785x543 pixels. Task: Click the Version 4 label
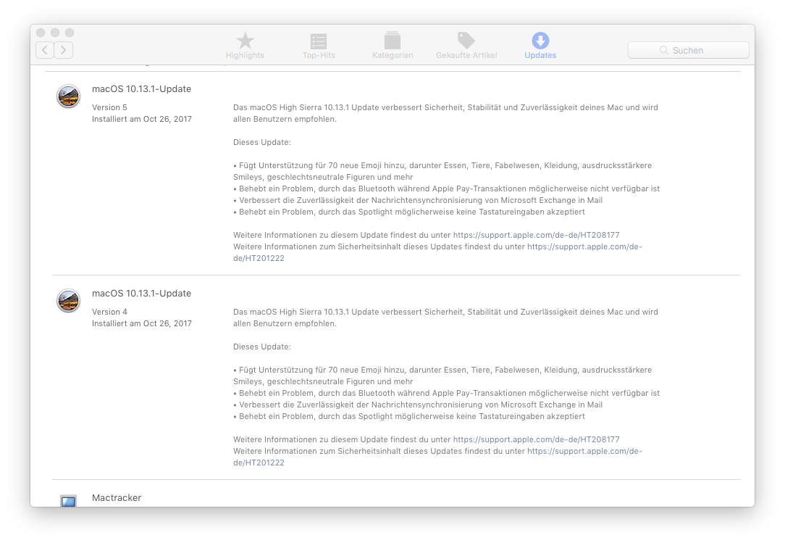tap(109, 312)
